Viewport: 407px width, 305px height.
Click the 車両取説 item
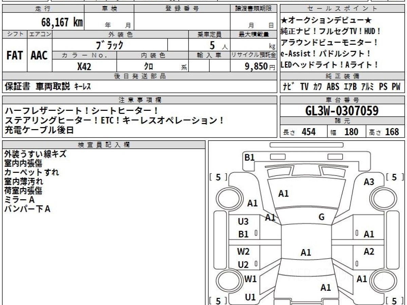(x=53, y=87)
